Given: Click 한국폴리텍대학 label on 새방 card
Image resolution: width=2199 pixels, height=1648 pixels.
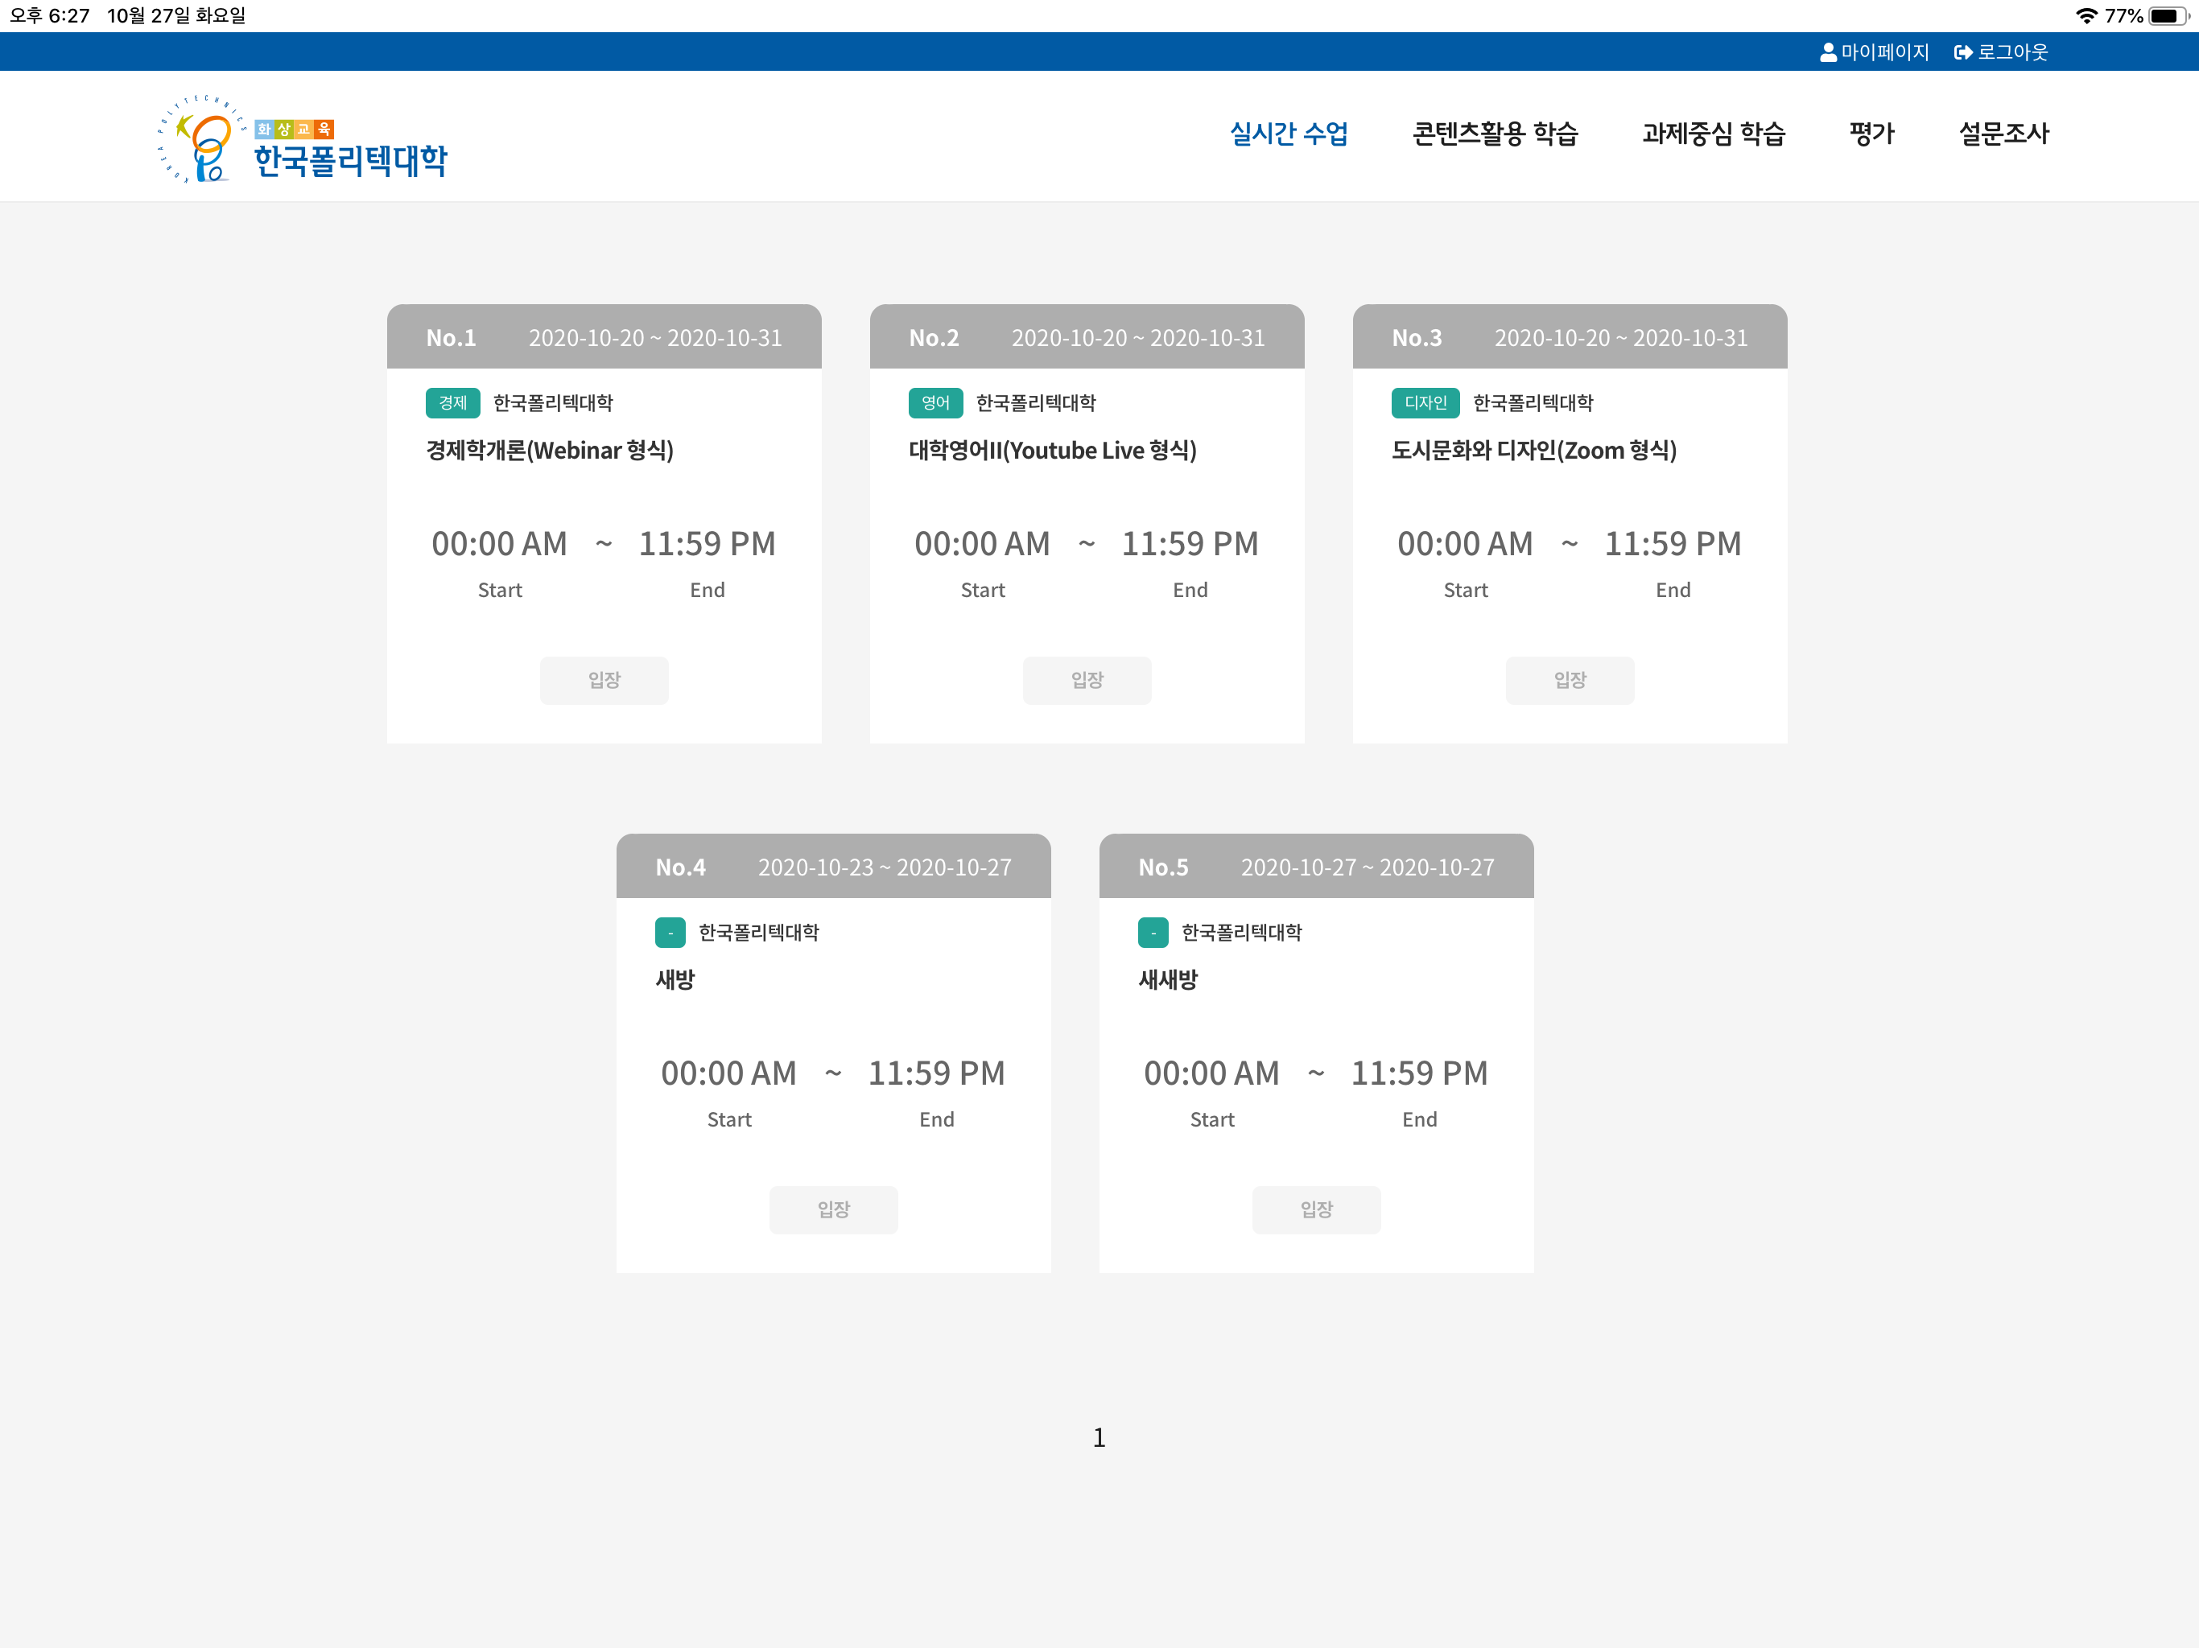Looking at the screenshot, I should (x=758, y=933).
